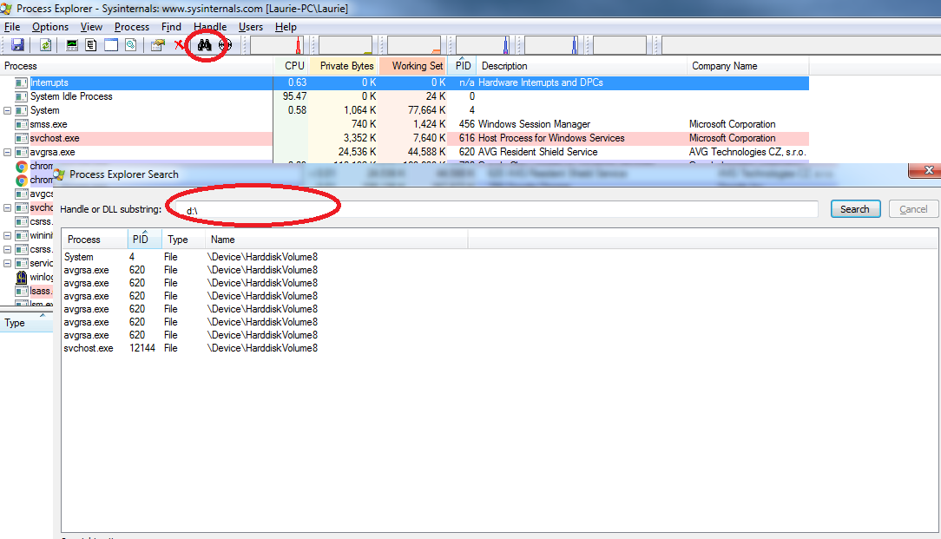Click the Windows Session Manager description

(x=534, y=124)
